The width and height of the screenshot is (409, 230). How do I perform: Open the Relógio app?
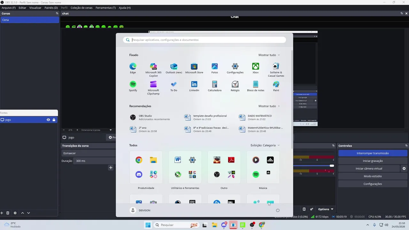pyautogui.click(x=235, y=86)
